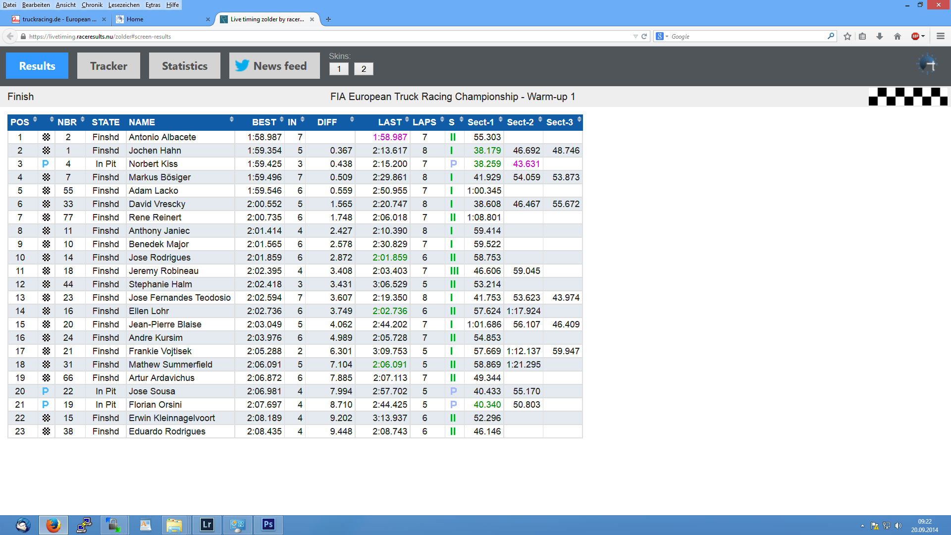
Task: Click best time 1:59.425 of Norbert Kiss
Action: click(x=264, y=164)
